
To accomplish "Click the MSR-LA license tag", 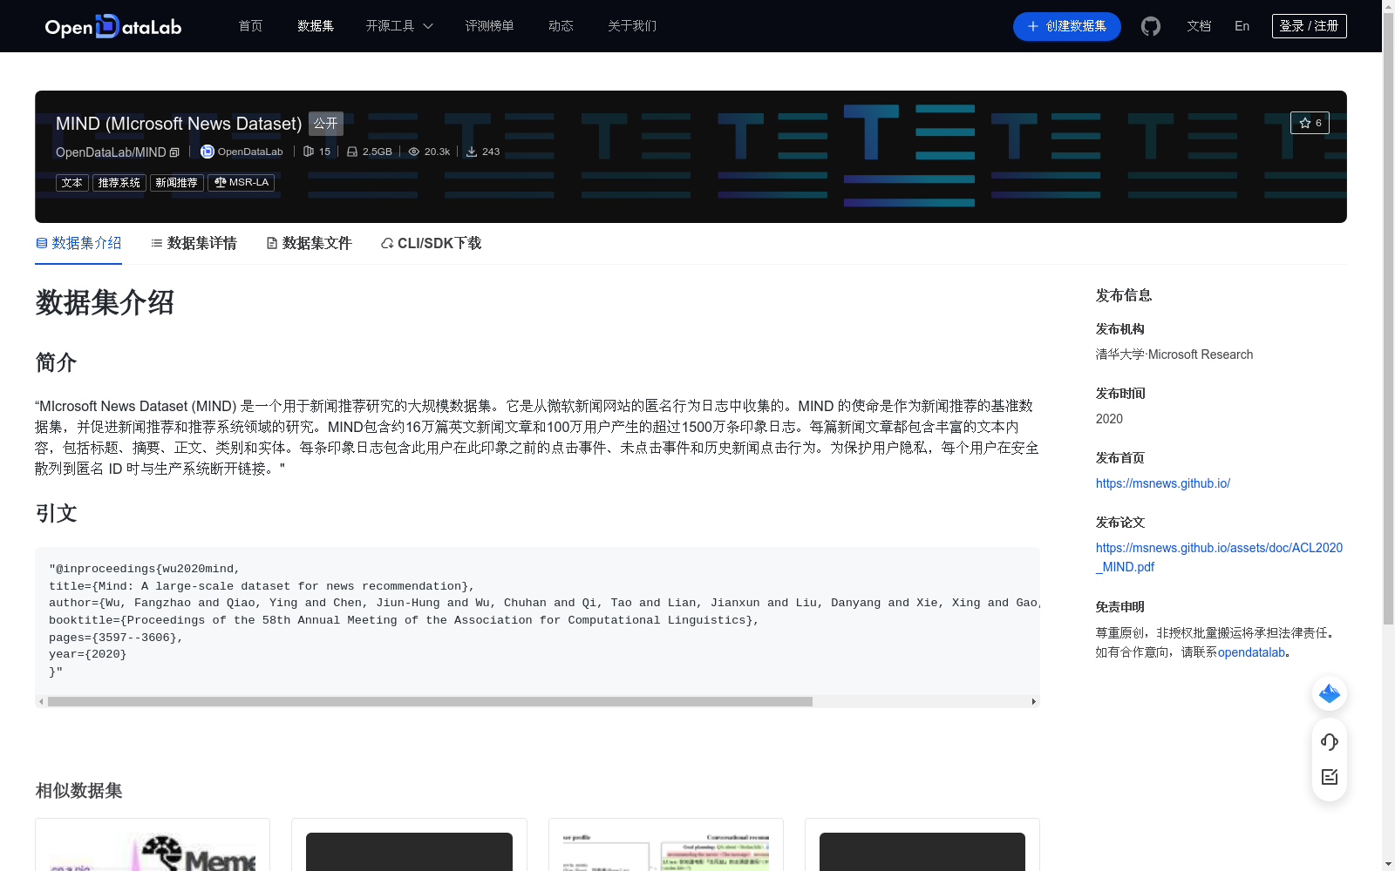I will pyautogui.click(x=242, y=183).
